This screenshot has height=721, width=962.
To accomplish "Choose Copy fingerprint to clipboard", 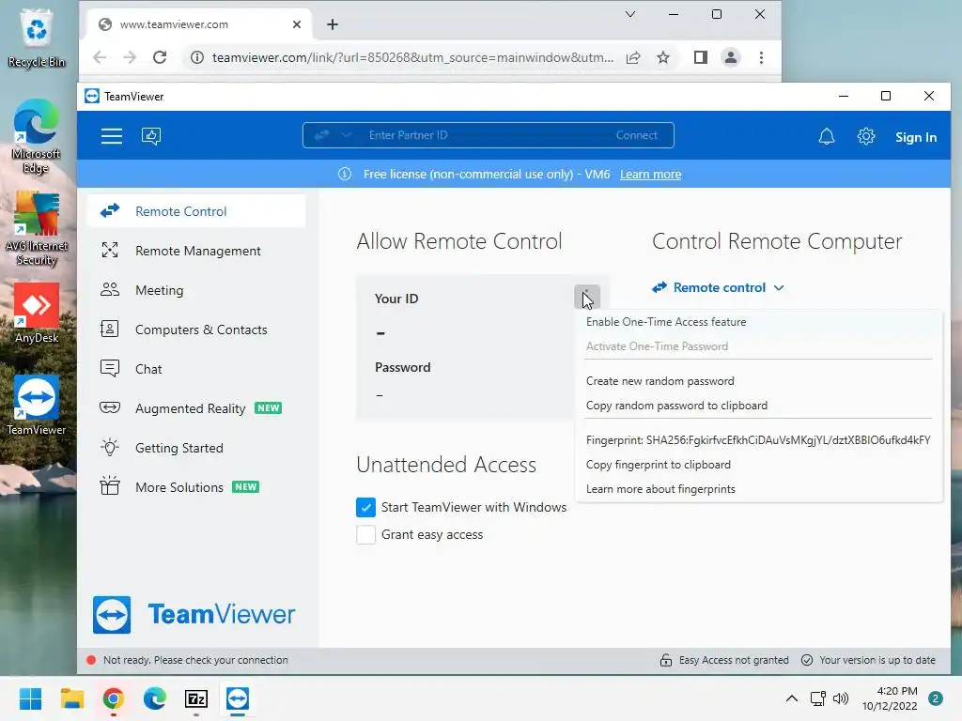I will [659, 465].
